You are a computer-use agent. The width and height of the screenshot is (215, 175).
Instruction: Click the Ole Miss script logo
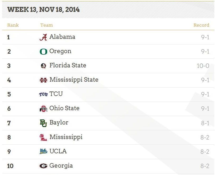tap(43, 137)
